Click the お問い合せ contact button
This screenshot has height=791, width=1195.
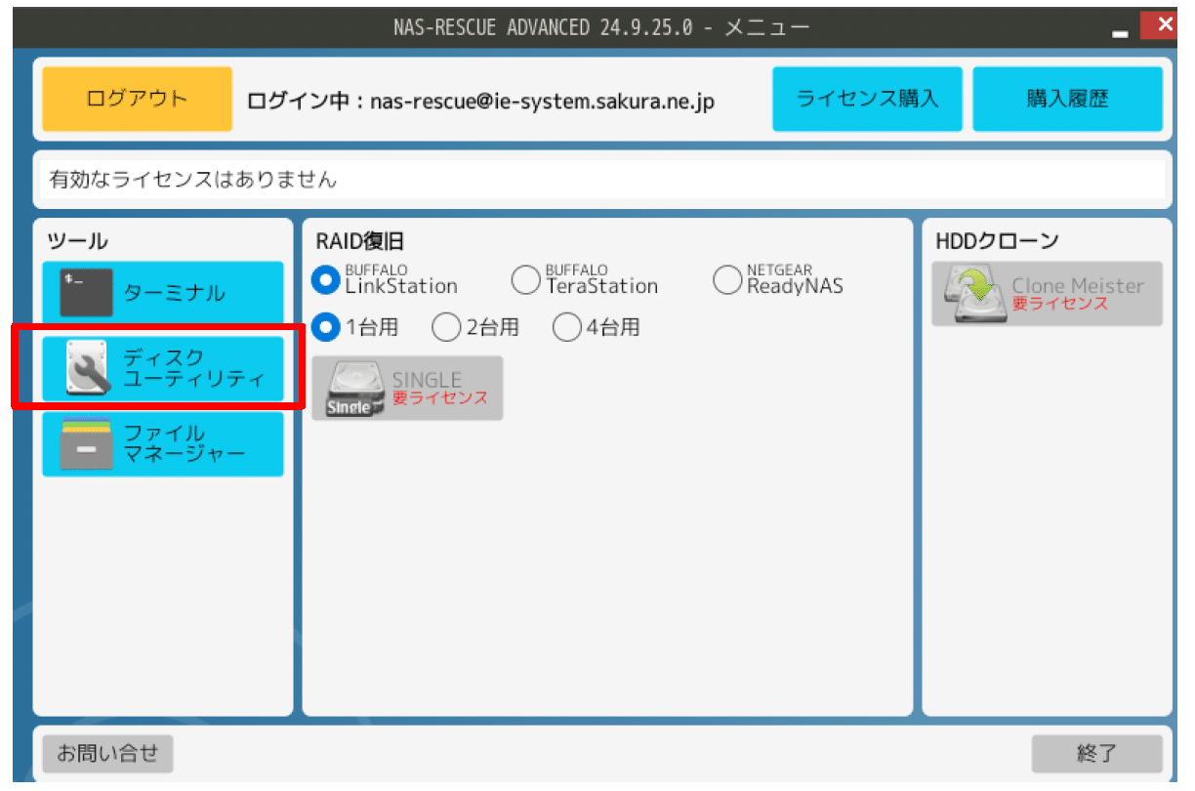point(107,753)
